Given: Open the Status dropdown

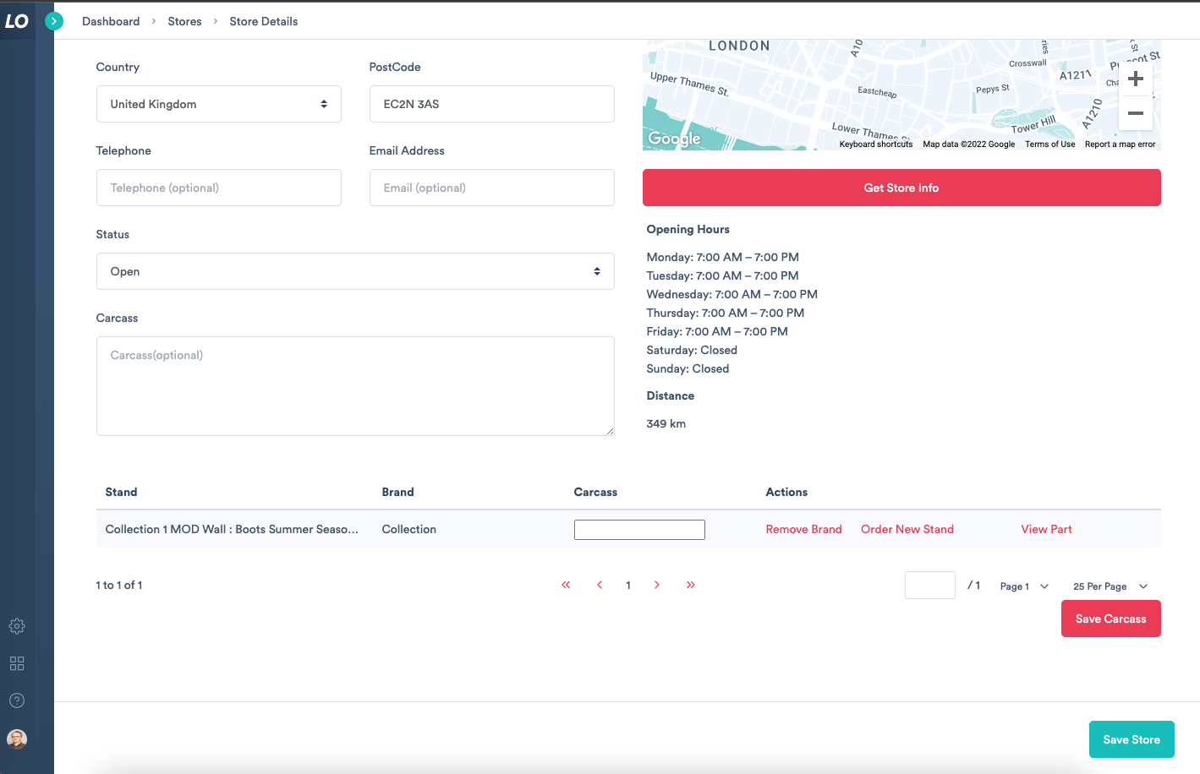Looking at the screenshot, I should [x=355, y=271].
